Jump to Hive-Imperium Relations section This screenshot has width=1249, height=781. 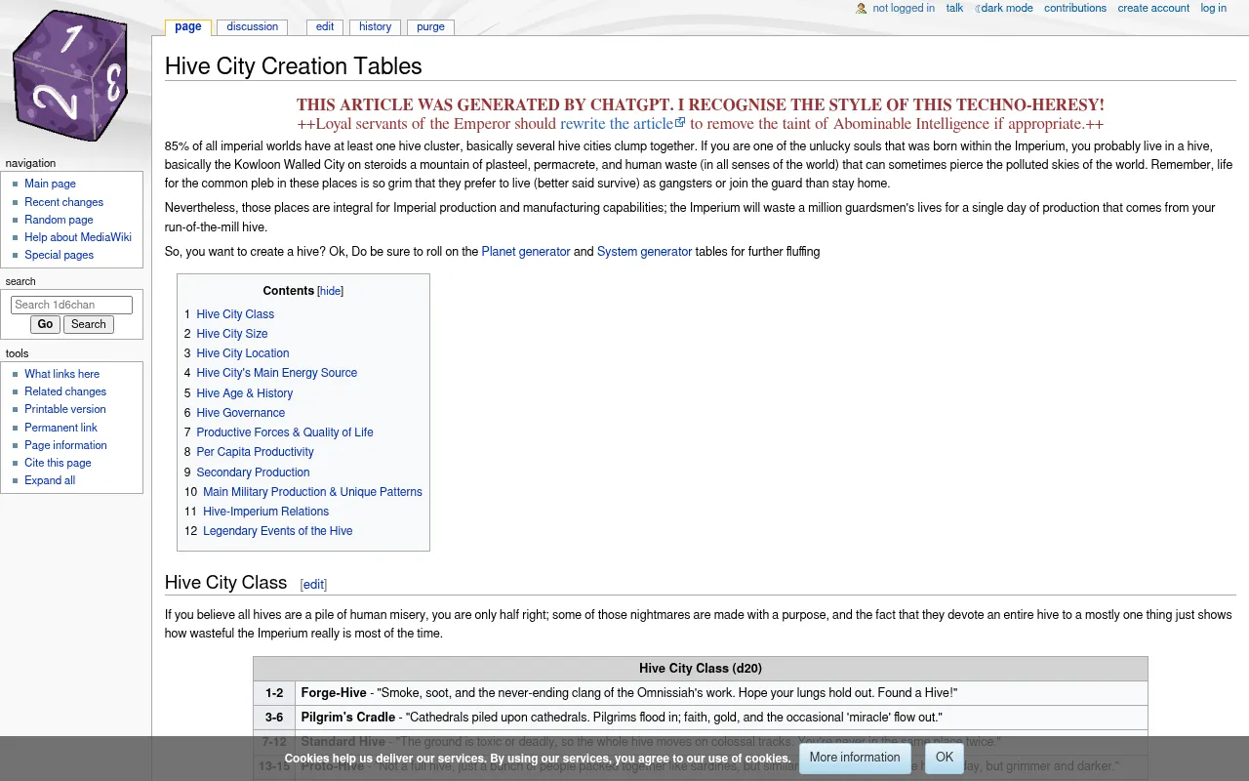(265, 512)
